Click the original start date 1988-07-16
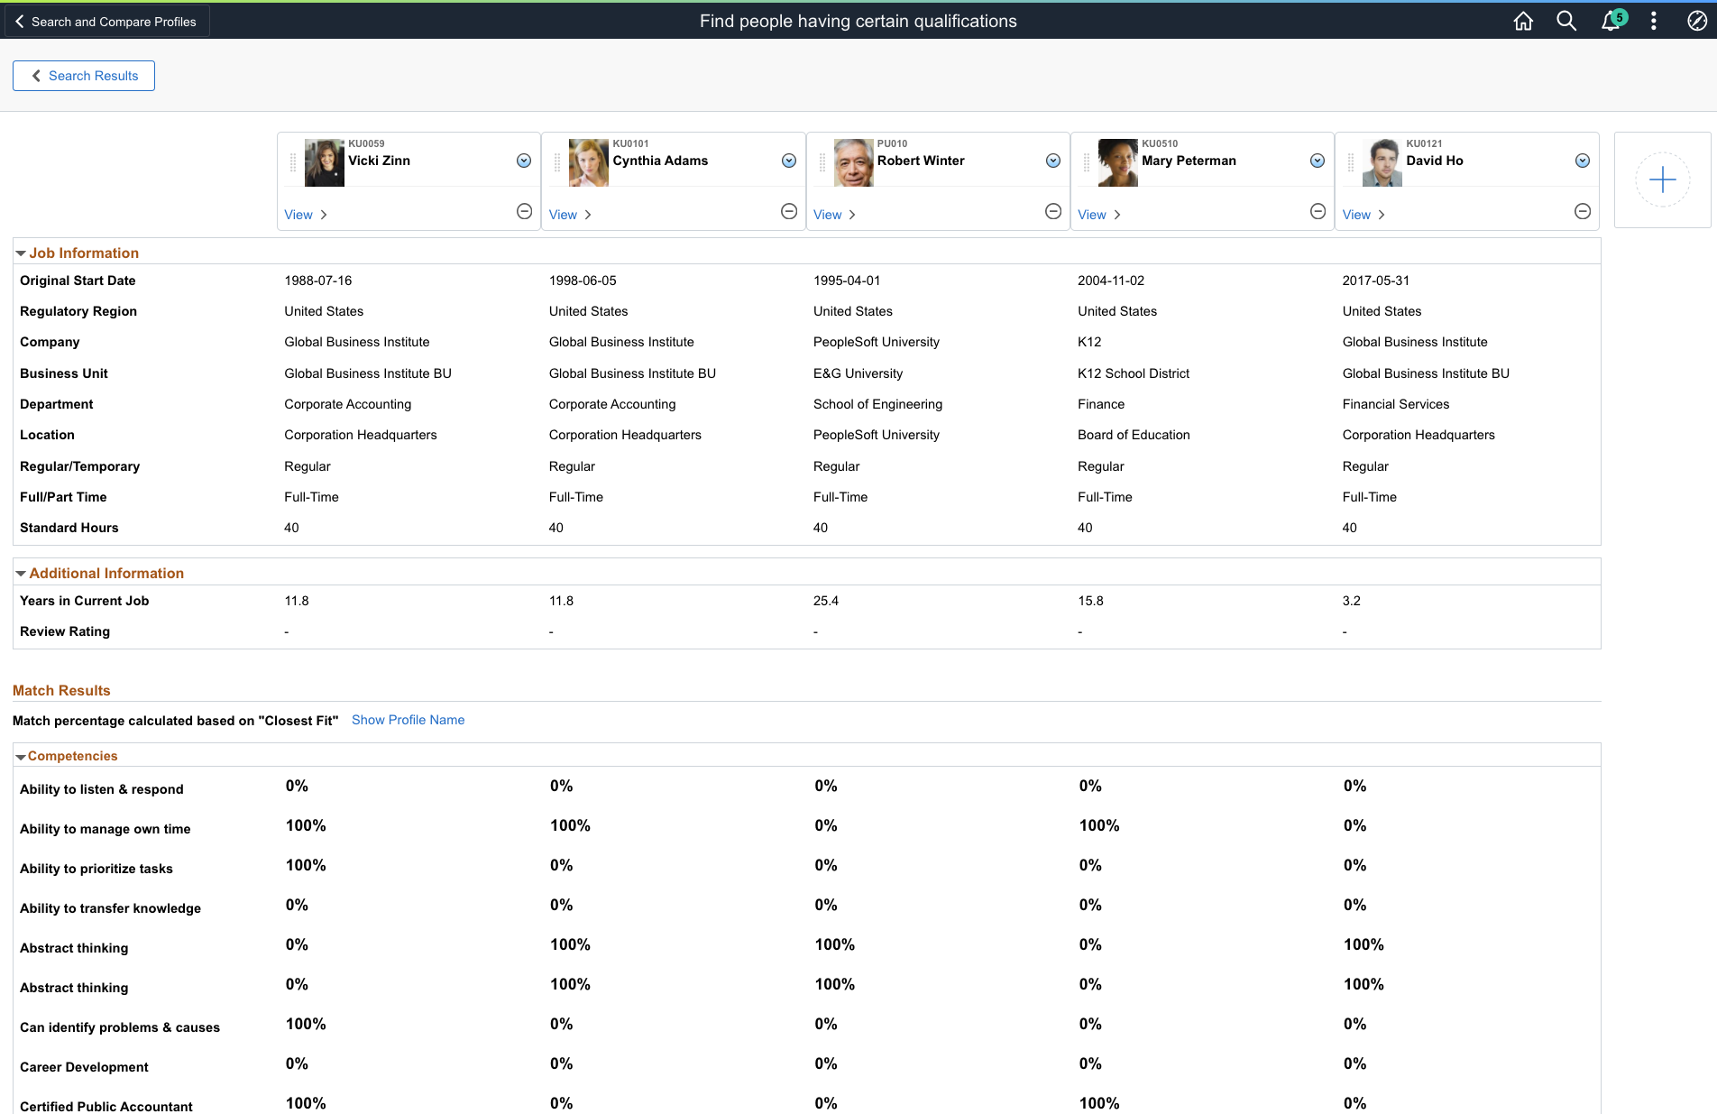This screenshot has width=1717, height=1114. tap(318, 281)
